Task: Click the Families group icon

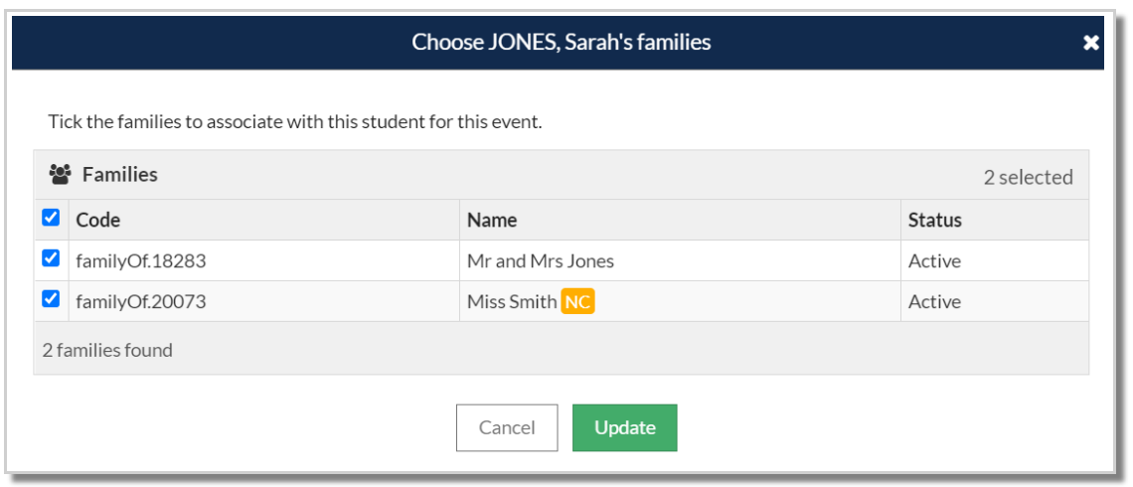Action: [x=60, y=174]
